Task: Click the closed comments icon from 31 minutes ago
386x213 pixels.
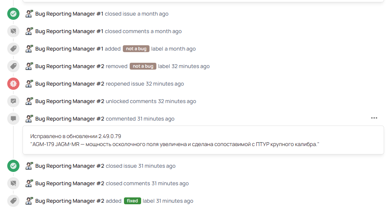Action: (x=13, y=183)
